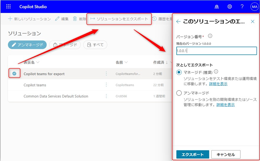The height and width of the screenshot is (161, 260).
Task: Select the マネージド filter tab
Action: pyautogui.click(x=65, y=45)
